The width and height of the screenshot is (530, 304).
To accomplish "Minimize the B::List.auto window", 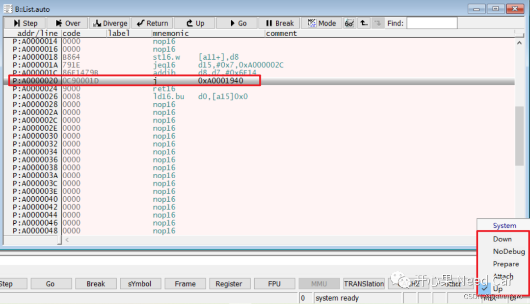I will [477, 9].
